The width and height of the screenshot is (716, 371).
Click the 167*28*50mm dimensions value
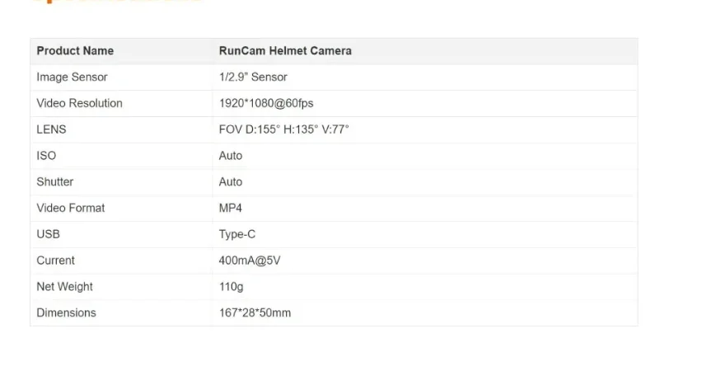point(255,313)
